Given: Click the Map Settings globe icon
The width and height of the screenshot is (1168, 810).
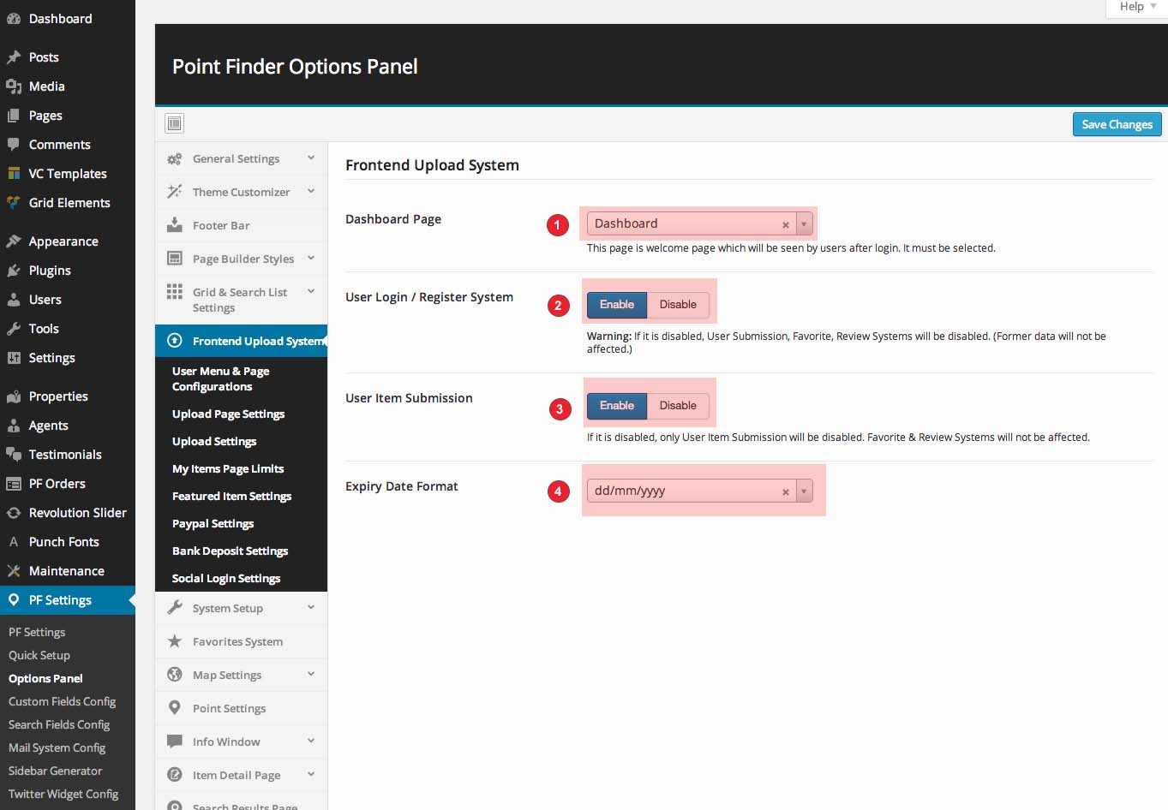Looking at the screenshot, I should [174, 675].
